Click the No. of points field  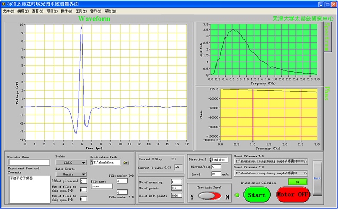[x=176, y=188]
